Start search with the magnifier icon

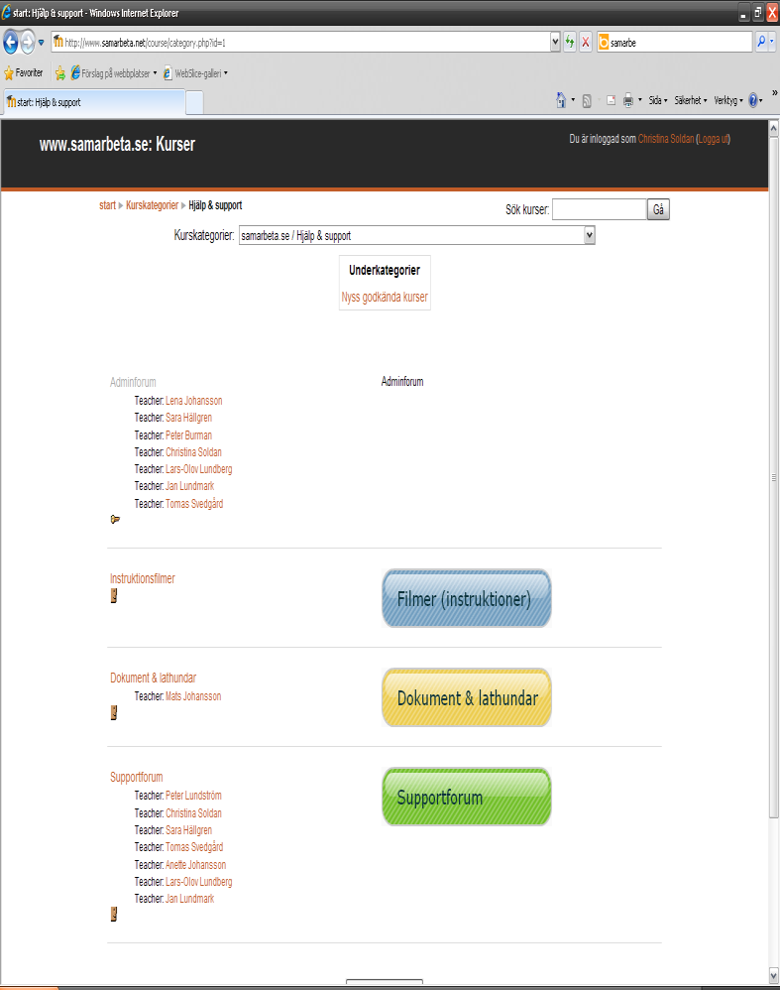coord(762,42)
